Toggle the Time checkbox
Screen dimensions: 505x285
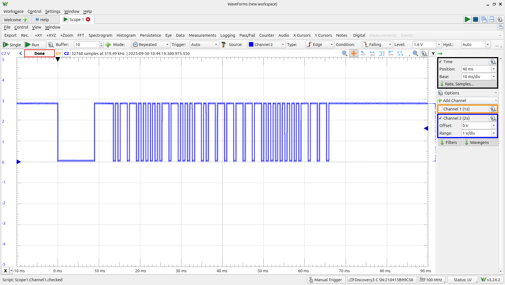[x=440, y=62]
